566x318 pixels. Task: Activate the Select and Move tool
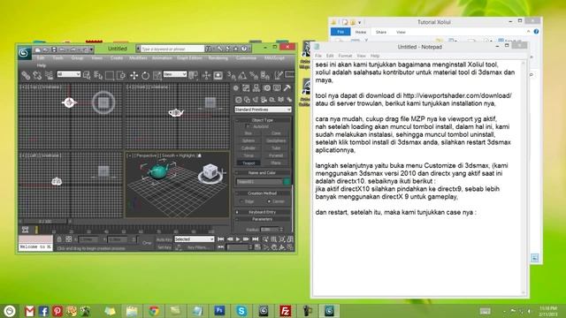point(134,75)
